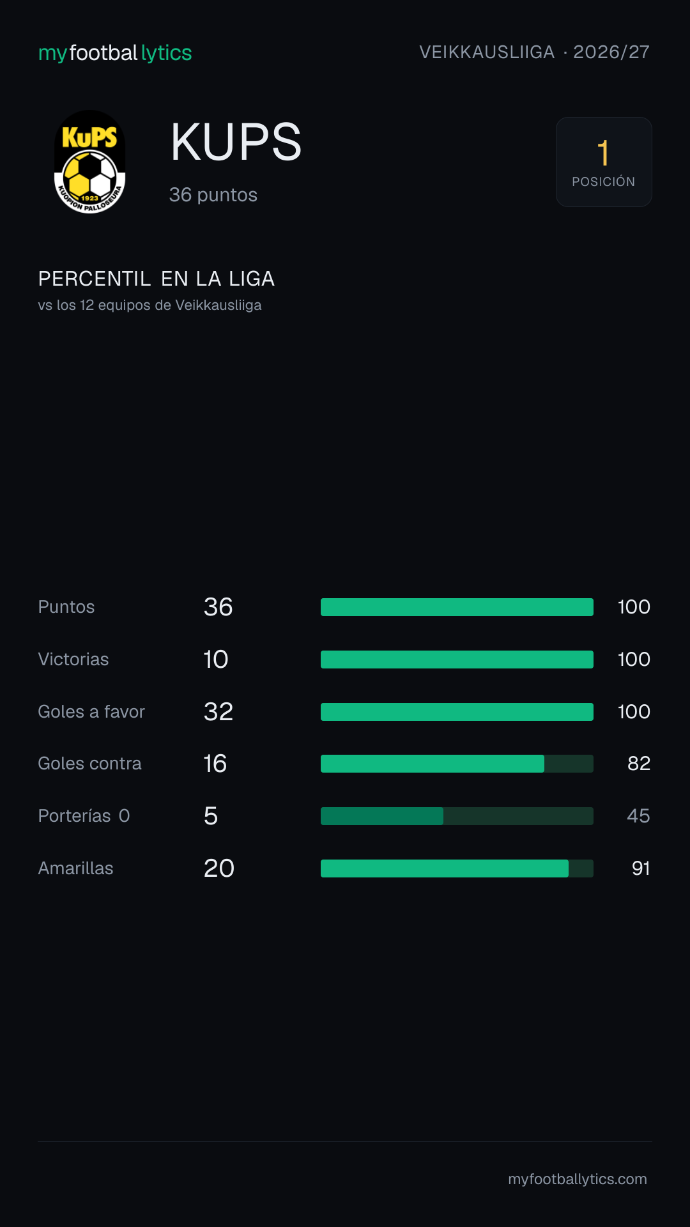Click the Porterías 0 percentile bar
Viewport: 690px width, 1227px height.
click(x=457, y=816)
